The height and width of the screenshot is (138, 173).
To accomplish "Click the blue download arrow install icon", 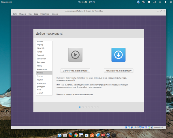I will [x=119, y=55].
